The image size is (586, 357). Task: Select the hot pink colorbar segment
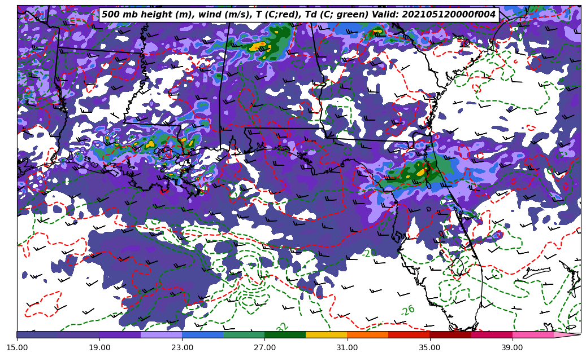[532, 334]
